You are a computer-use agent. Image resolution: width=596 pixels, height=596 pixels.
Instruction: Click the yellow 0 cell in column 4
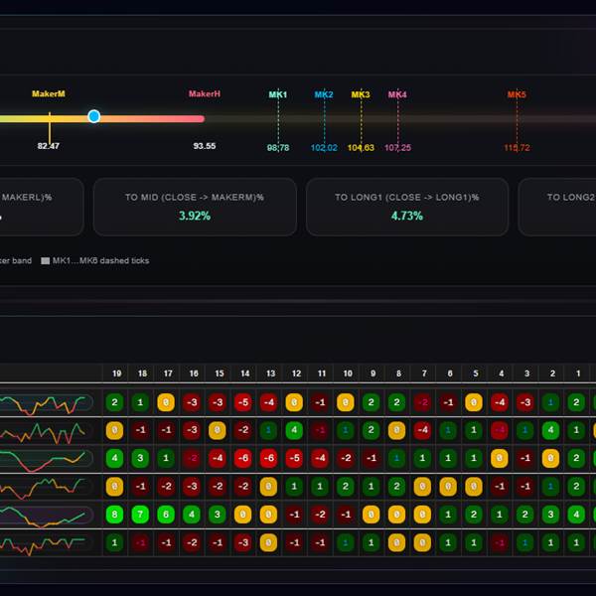point(500,458)
